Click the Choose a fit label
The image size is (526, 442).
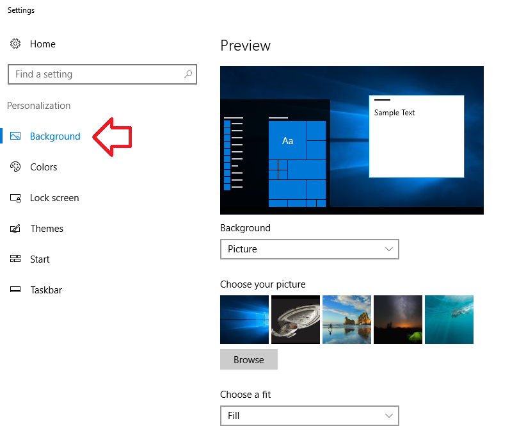(x=246, y=395)
